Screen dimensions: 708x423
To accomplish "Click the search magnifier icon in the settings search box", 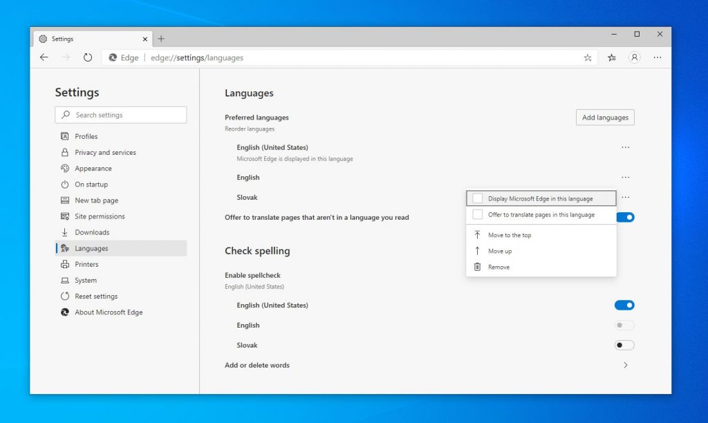I will pyautogui.click(x=66, y=115).
